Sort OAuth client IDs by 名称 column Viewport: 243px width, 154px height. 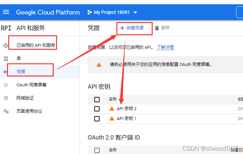(x=113, y=150)
